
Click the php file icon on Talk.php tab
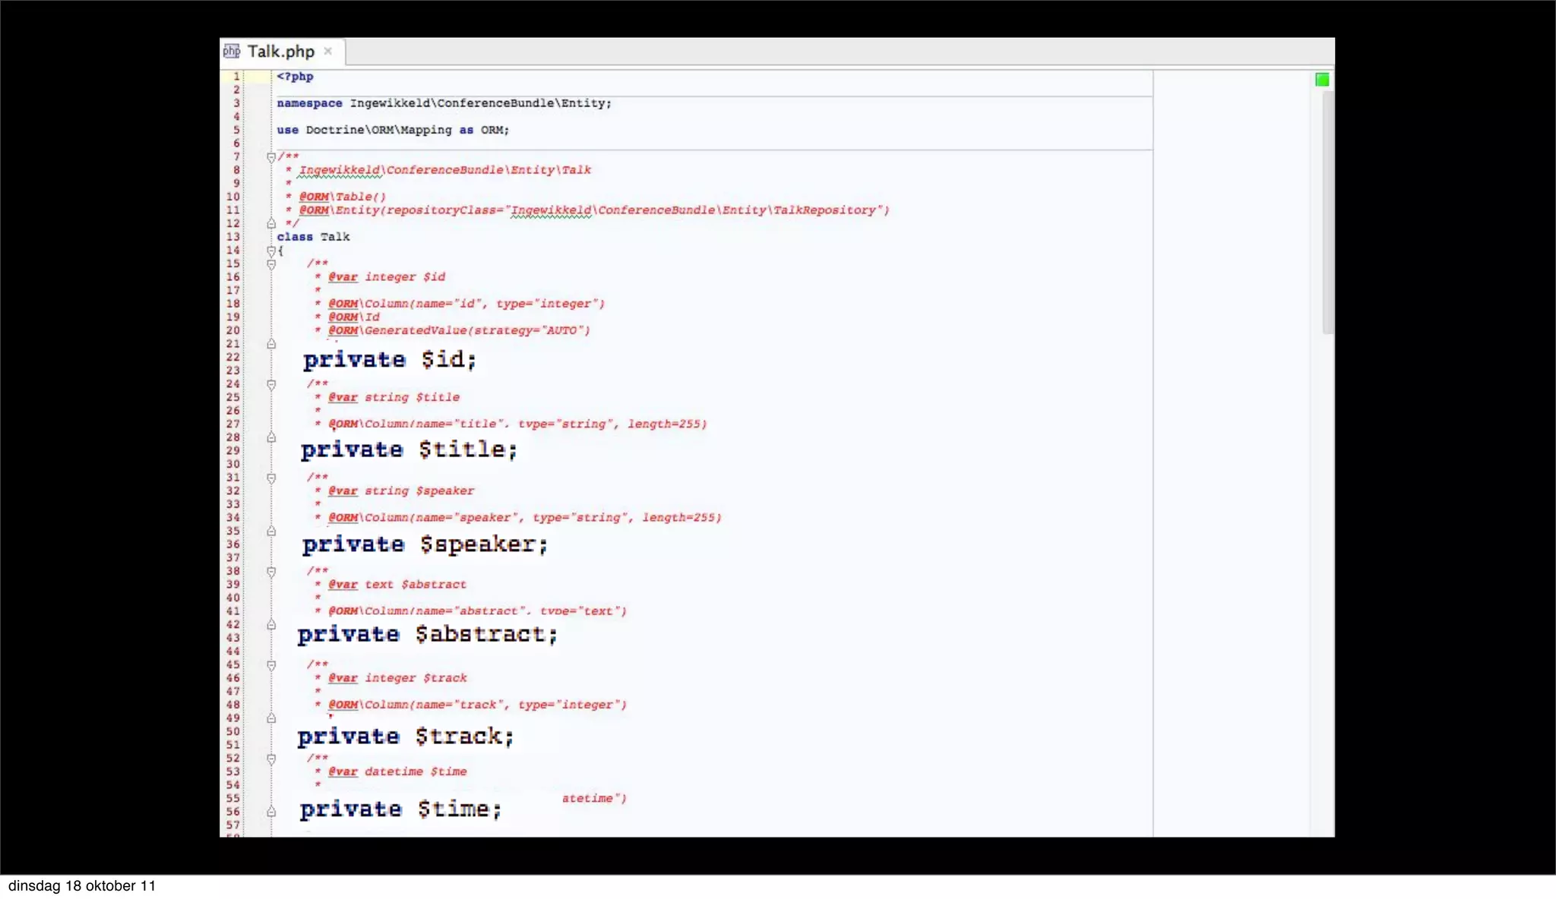coord(232,51)
